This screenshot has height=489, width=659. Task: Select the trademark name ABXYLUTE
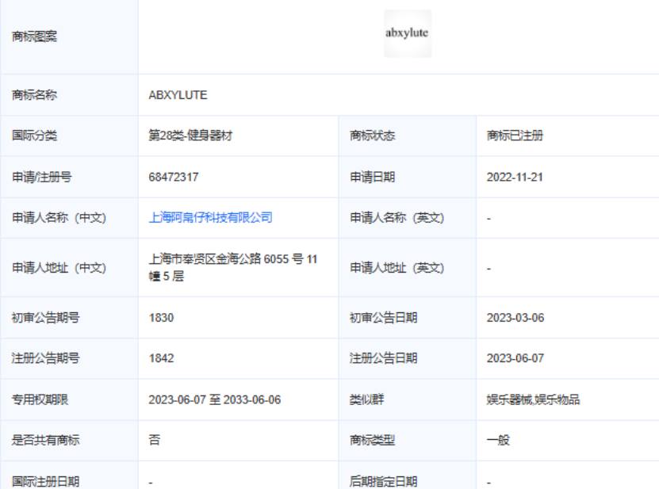point(178,95)
